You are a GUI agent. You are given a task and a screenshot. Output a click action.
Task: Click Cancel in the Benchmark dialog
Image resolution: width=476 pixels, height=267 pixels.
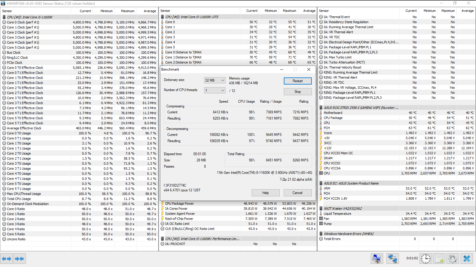pos(297,193)
